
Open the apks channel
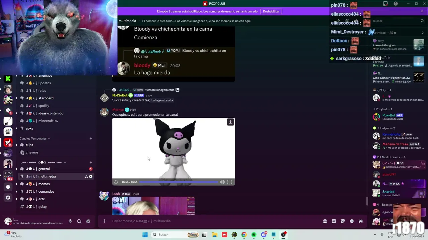click(56, 128)
